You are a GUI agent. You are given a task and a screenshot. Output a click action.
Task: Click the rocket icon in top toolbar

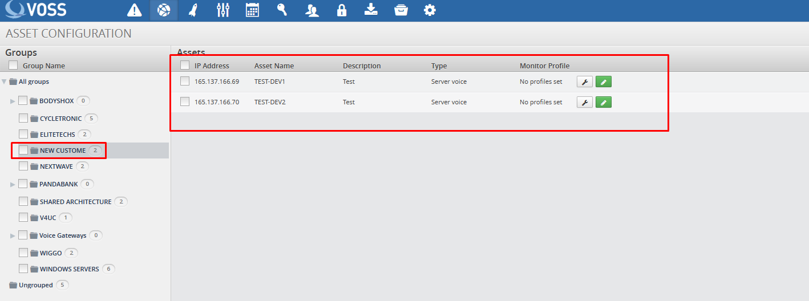point(193,10)
